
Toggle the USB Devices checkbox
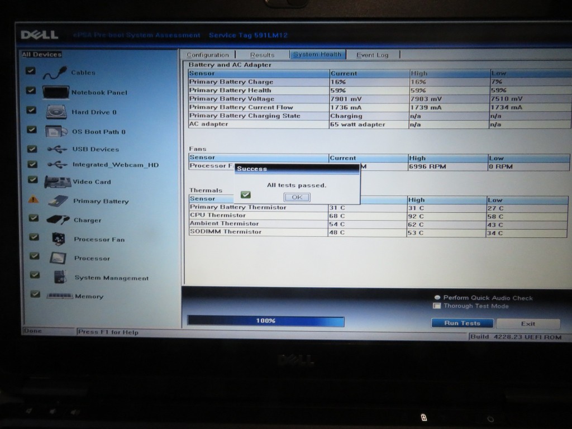[x=32, y=149]
